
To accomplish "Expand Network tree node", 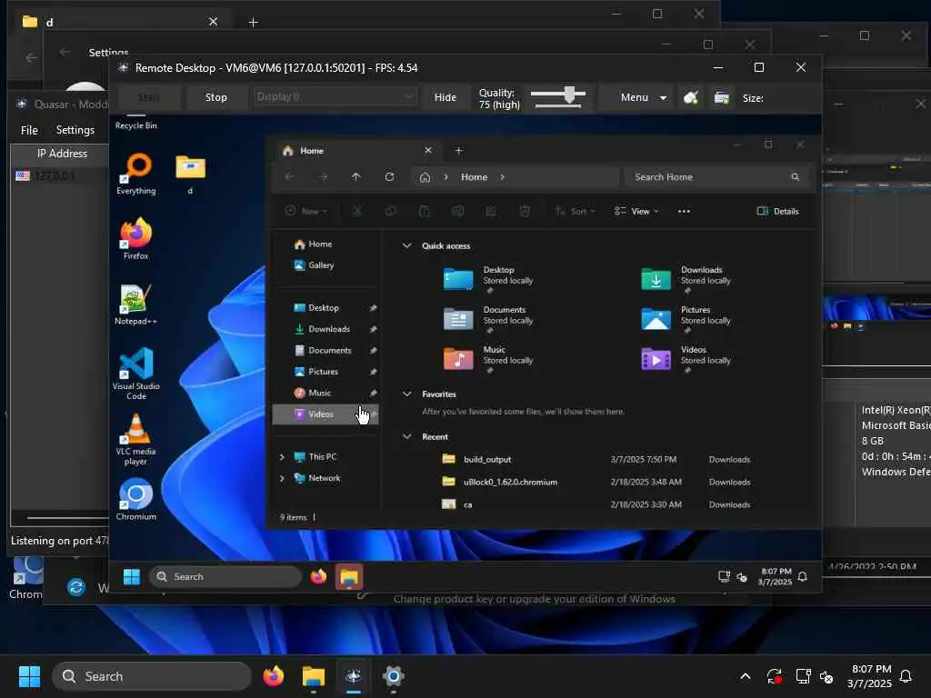I will click(282, 478).
